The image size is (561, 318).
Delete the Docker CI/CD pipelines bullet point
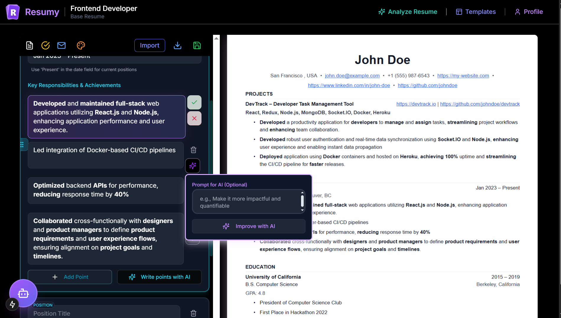(193, 150)
